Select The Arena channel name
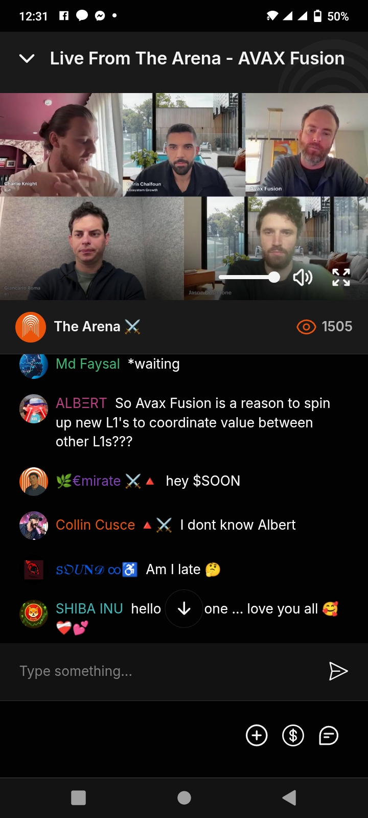Screen dimensions: 368x818 pyautogui.click(x=87, y=327)
